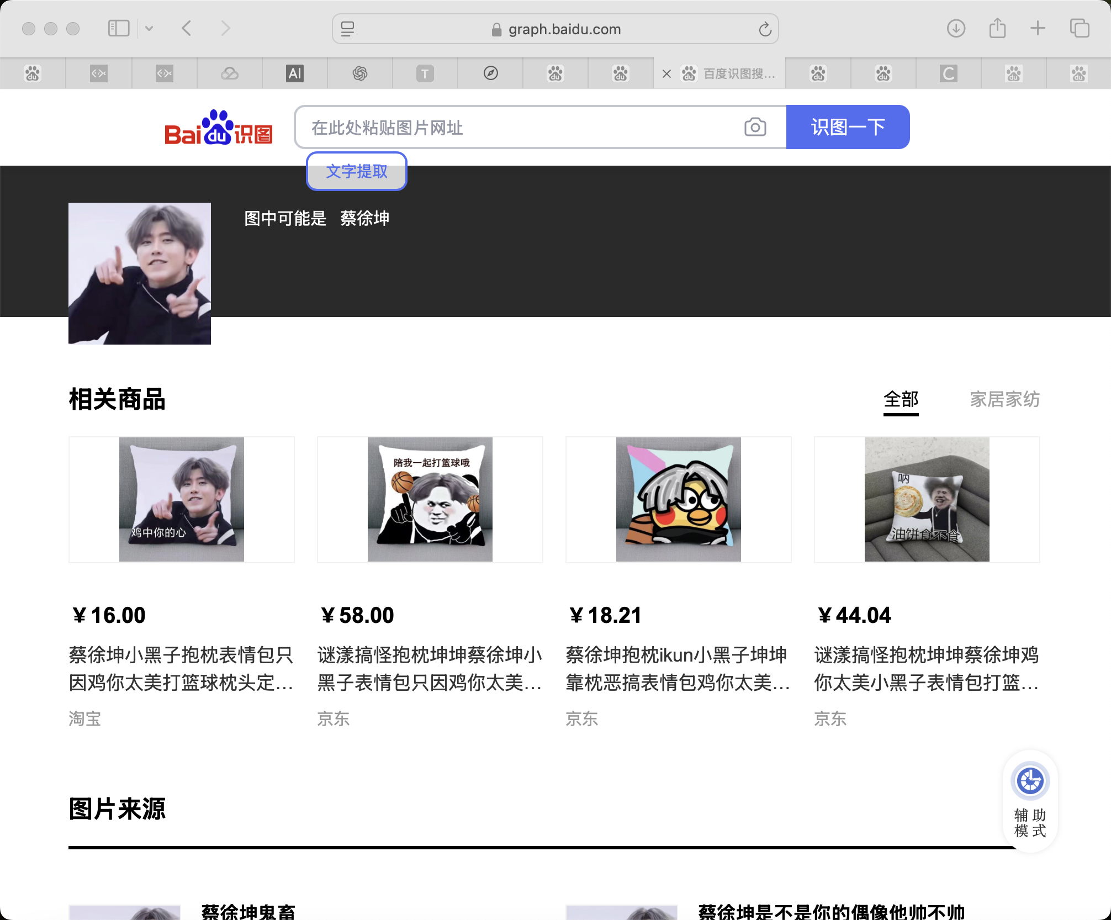
Task: Open the cartoon chick pillow image
Action: (x=679, y=499)
